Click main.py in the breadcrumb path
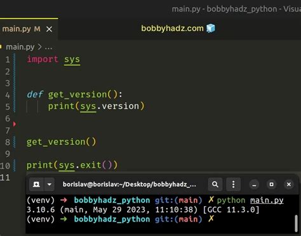 click(x=20, y=47)
